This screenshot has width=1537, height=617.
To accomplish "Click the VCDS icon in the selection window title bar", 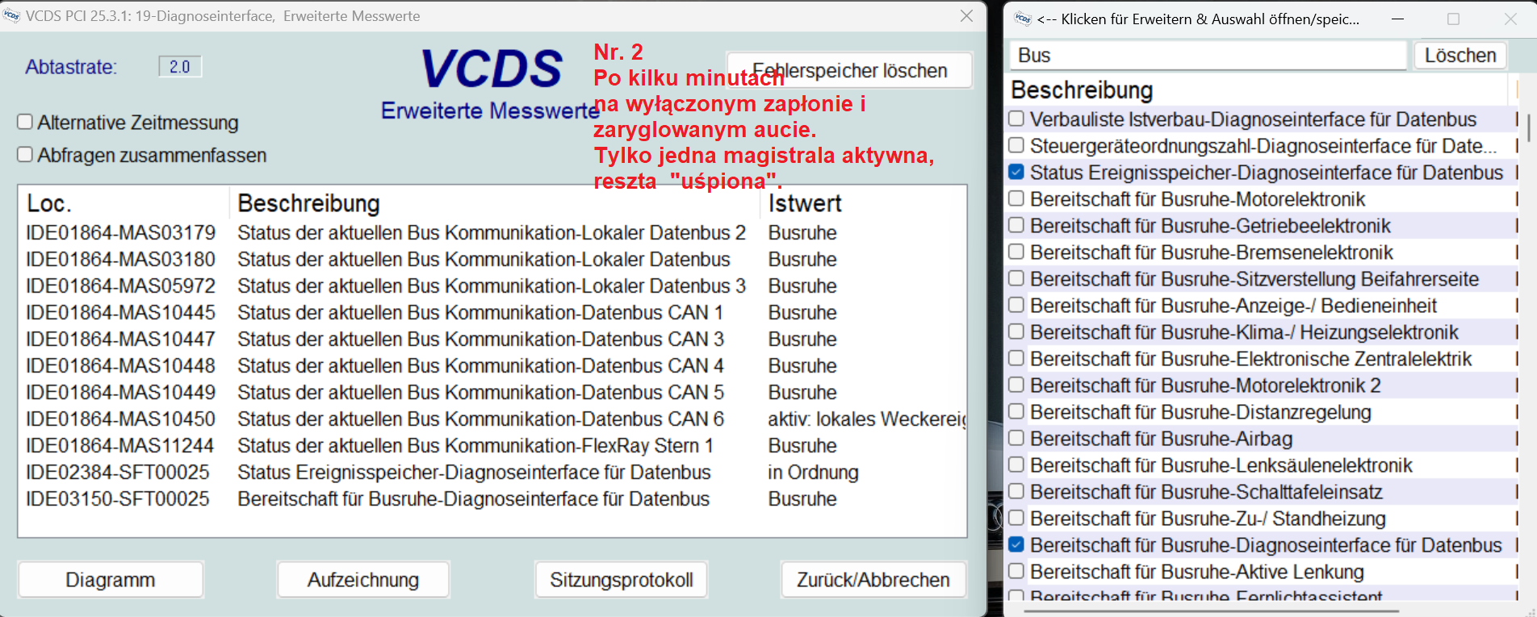I will click(1023, 19).
